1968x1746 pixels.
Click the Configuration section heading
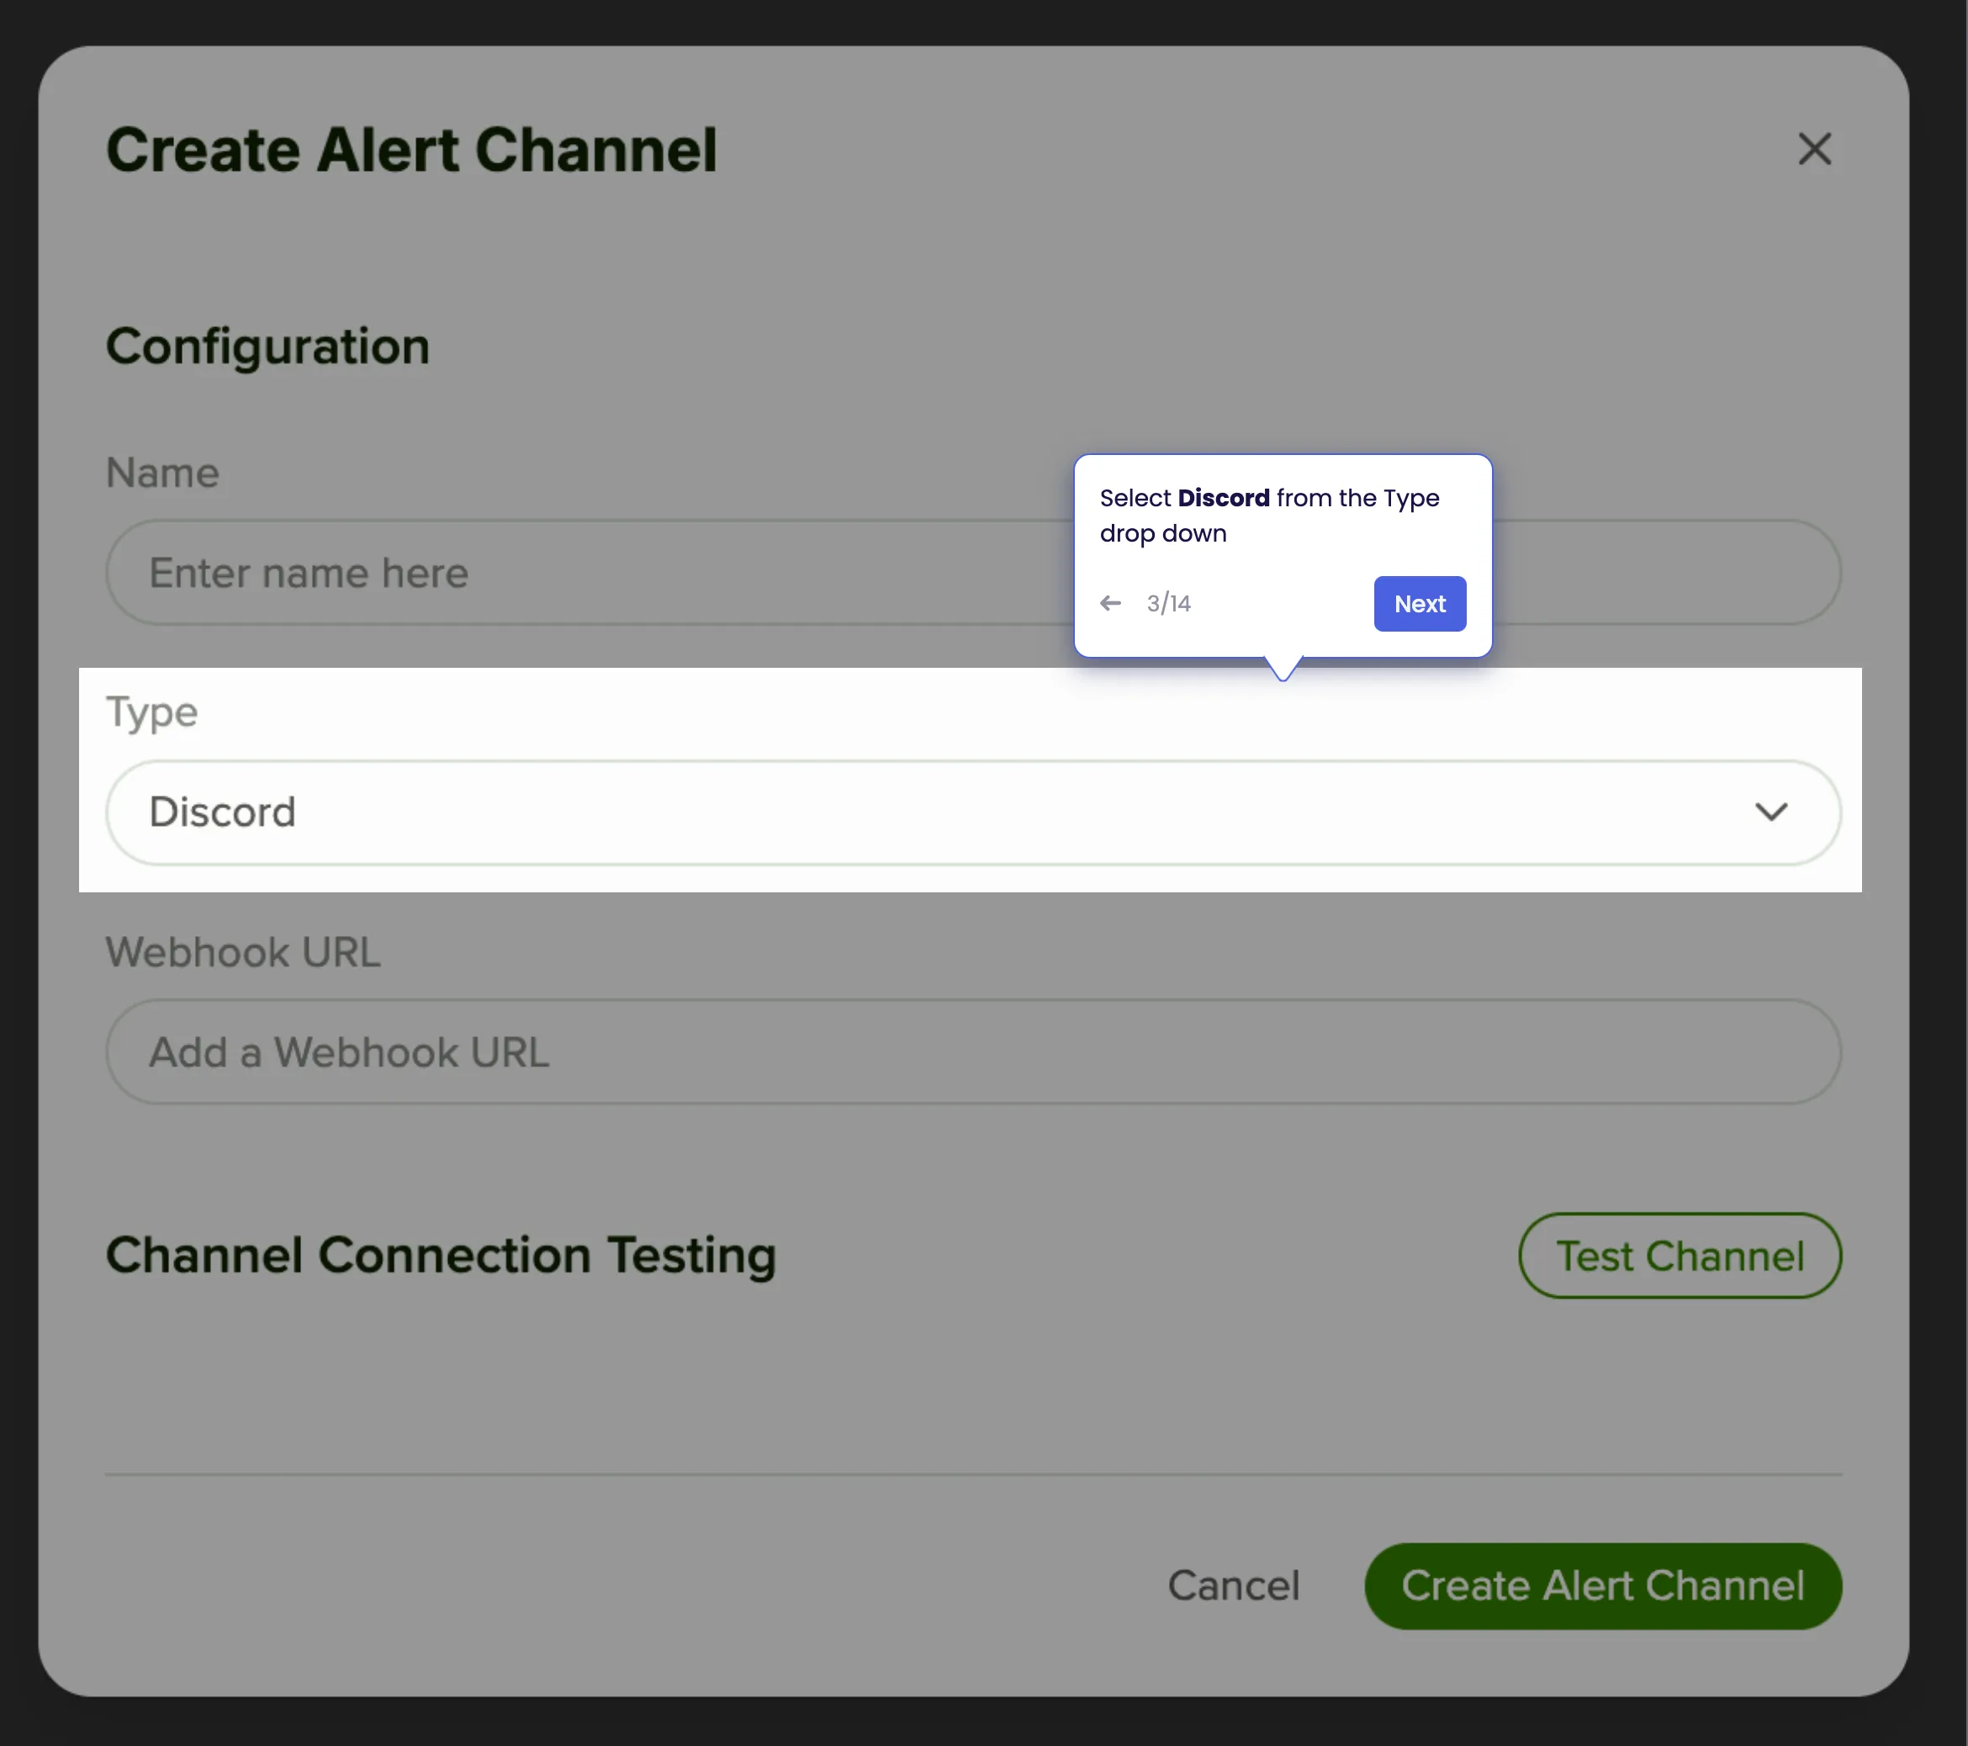pyautogui.click(x=267, y=347)
